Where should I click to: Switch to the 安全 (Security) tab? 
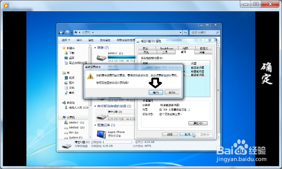click(x=147, y=48)
